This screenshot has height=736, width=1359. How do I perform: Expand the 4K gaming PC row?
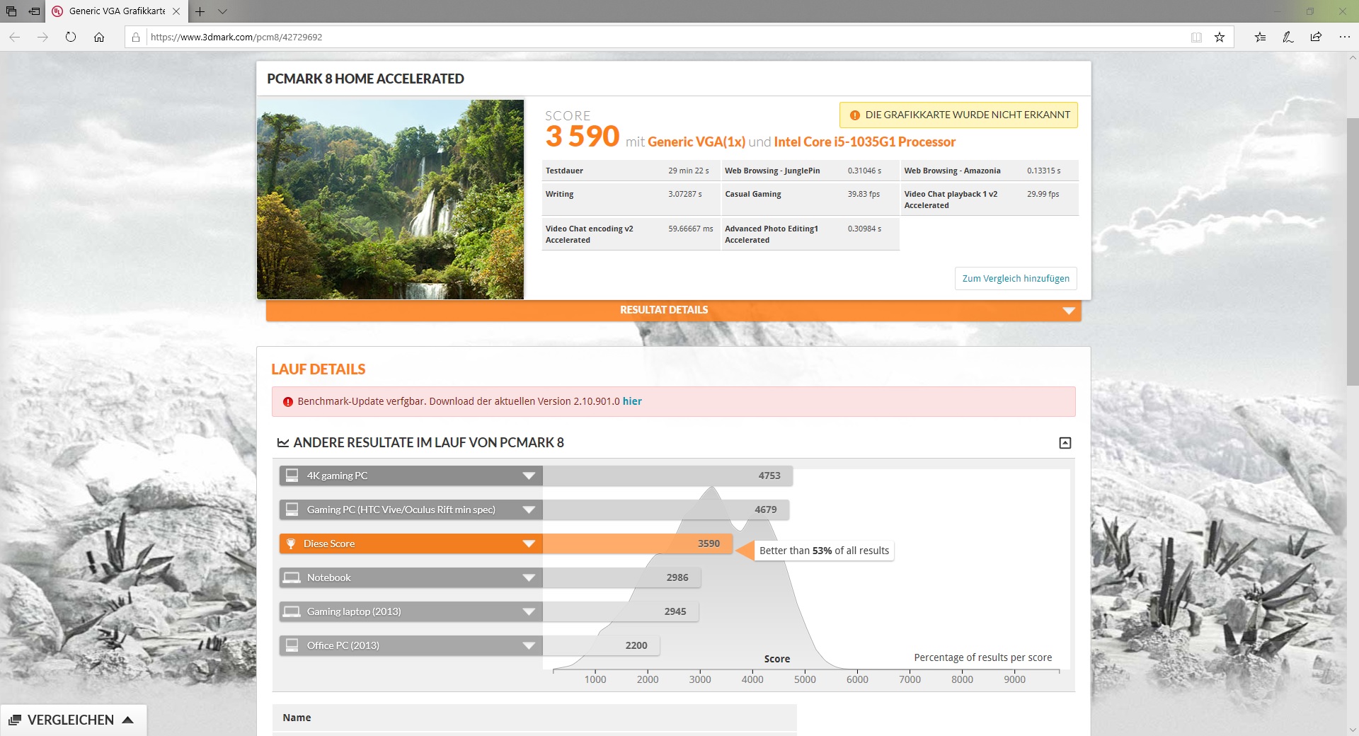pos(528,476)
